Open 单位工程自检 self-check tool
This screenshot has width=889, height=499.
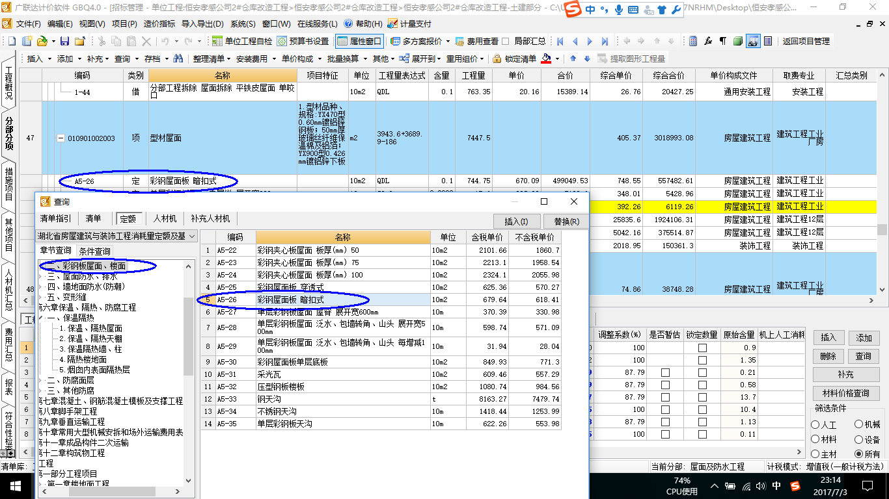pyautogui.click(x=241, y=41)
